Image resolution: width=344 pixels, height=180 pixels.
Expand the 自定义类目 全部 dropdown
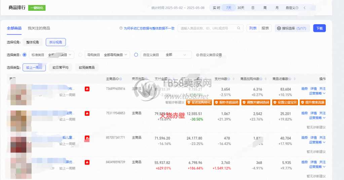(166, 55)
